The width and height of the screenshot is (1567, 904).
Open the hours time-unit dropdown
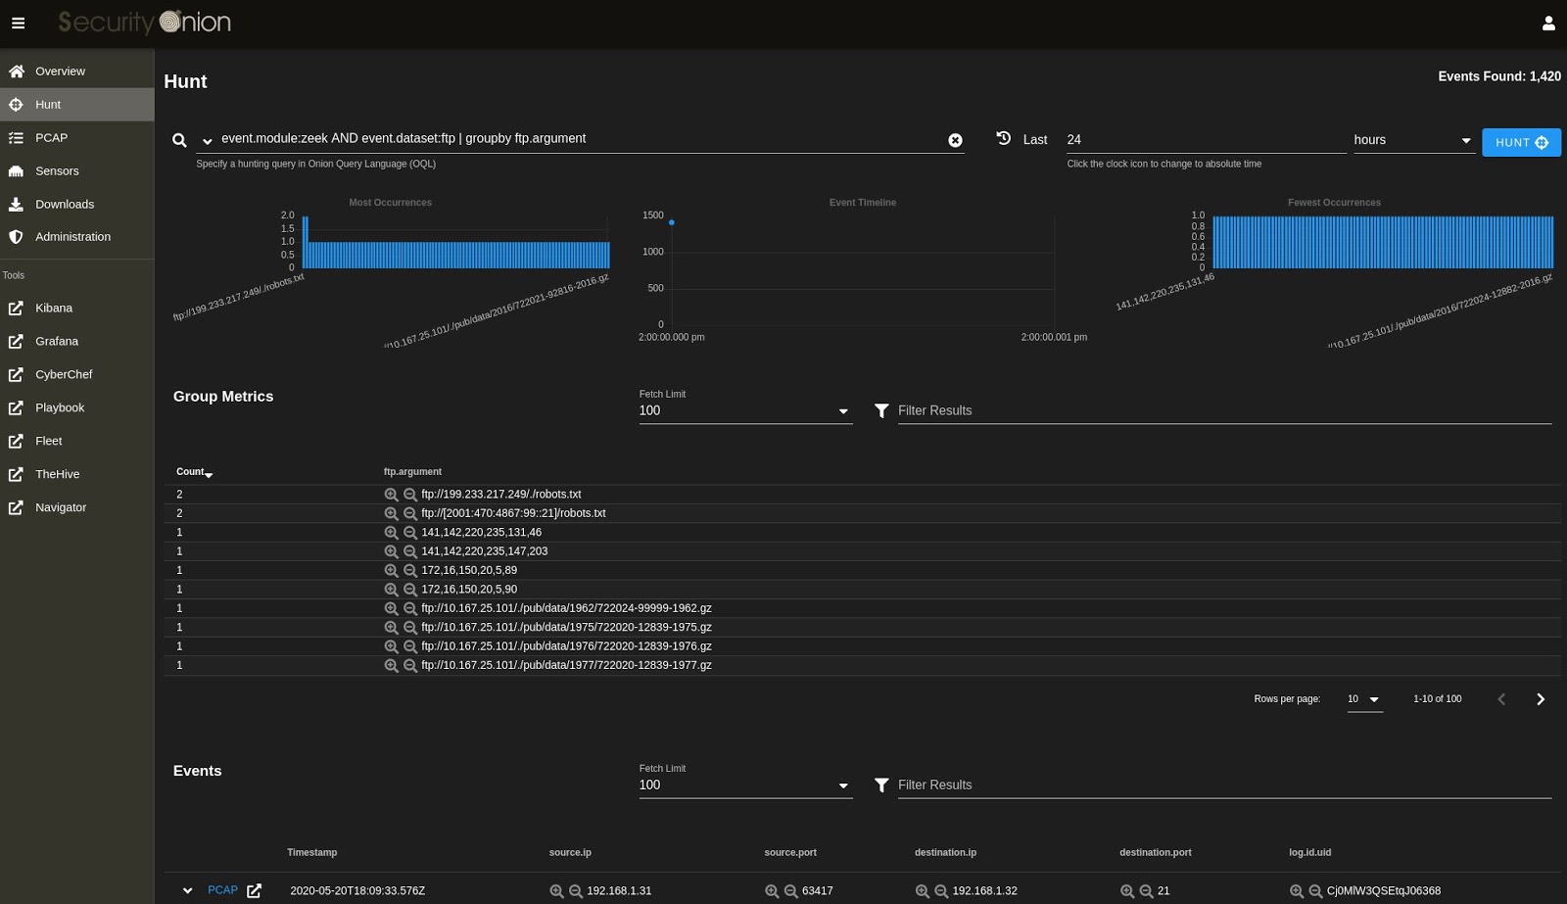(1465, 140)
